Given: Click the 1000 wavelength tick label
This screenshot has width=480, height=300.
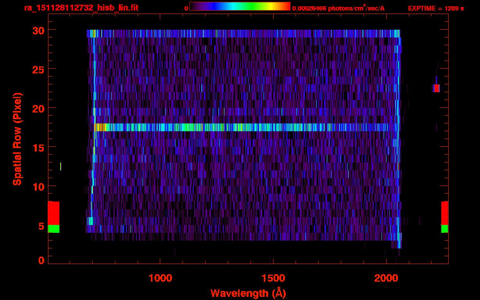Looking at the screenshot, I should point(160,278).
